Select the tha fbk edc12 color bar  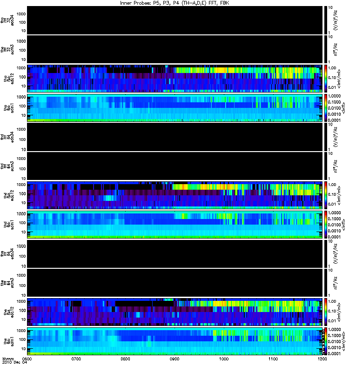pyautogui.click(x=326, y=79)
